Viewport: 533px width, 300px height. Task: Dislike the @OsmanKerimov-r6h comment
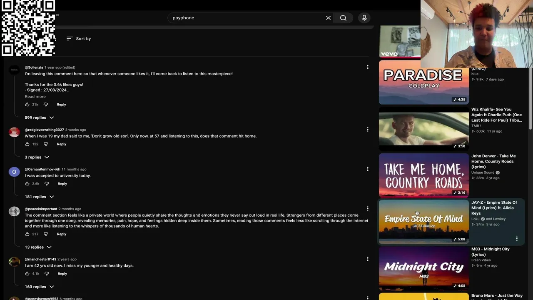pyautogui.click(x=47, y=184)
